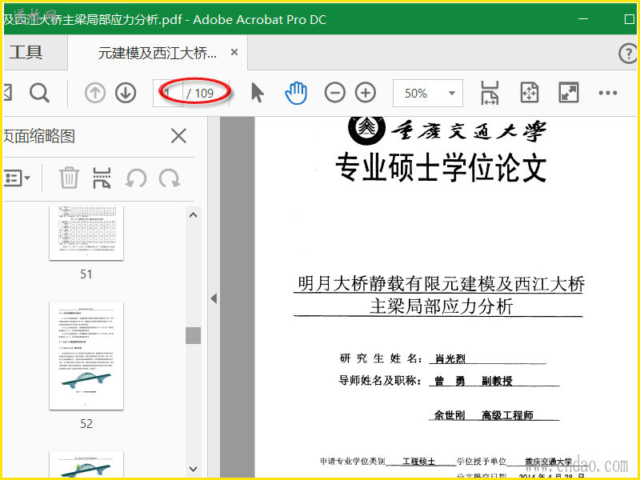The height and width of the screenshot is (480, 640).
Task: Close the page thumbnails panel
Action: (178, 136)
